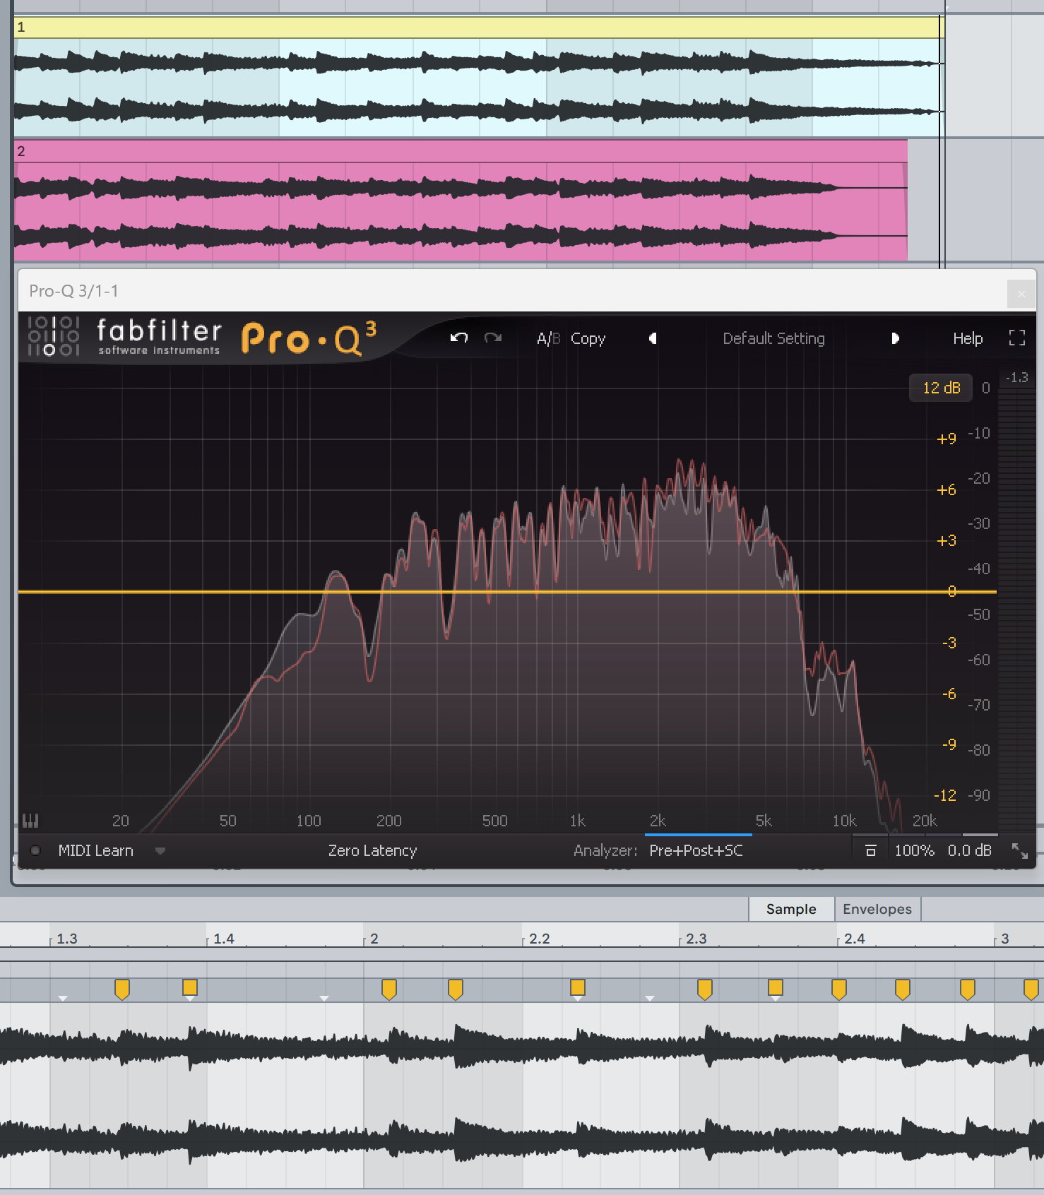Select the warp marker nearest bar 2
Viewport: 1044px width, 1195px height.
point(388,989)
